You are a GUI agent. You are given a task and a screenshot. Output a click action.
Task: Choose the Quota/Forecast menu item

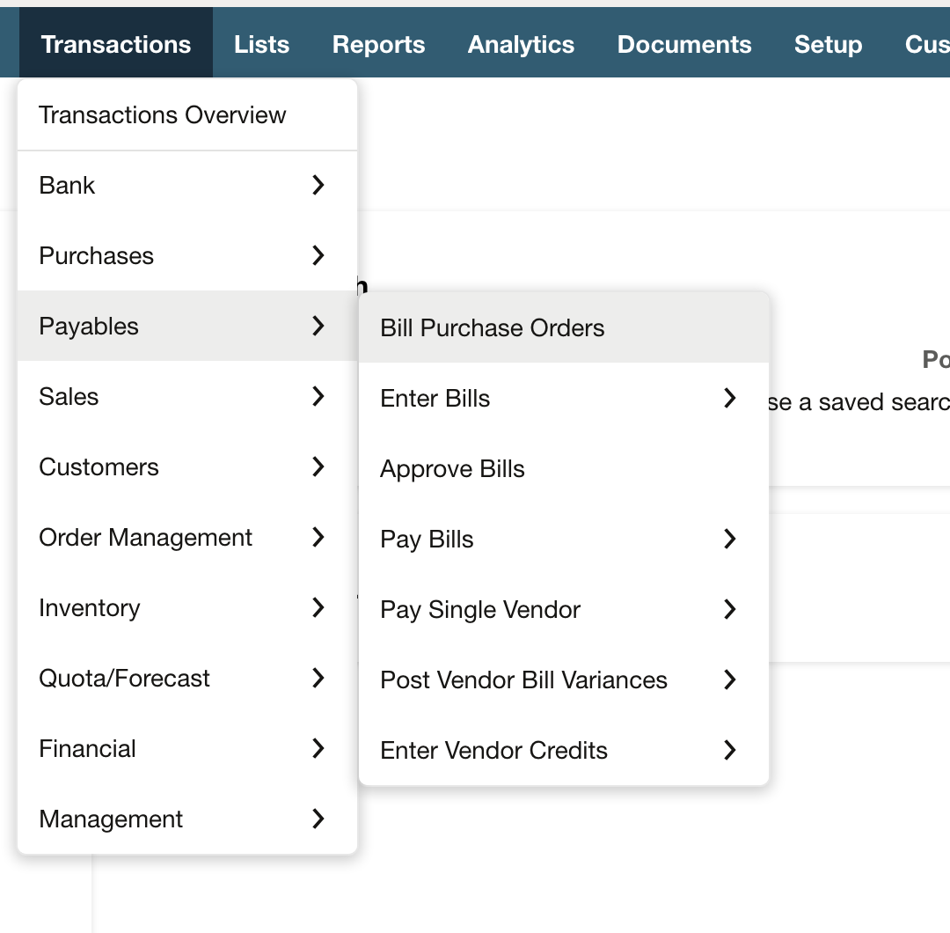click(187, 677)
